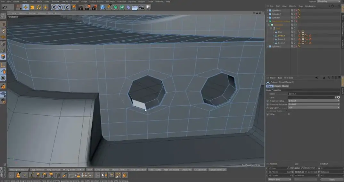Click the green Subdivision Surface generator icon
This screenshot has width=344, height=182.
click(x=115, y=7)
